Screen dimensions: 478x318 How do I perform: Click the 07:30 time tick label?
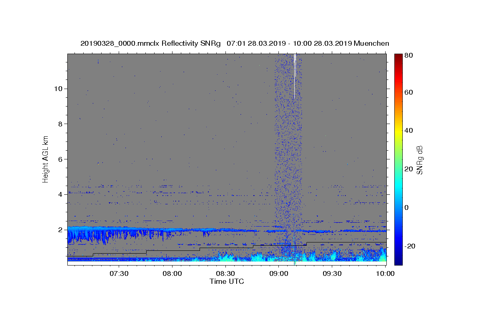[x=119, y=273]
